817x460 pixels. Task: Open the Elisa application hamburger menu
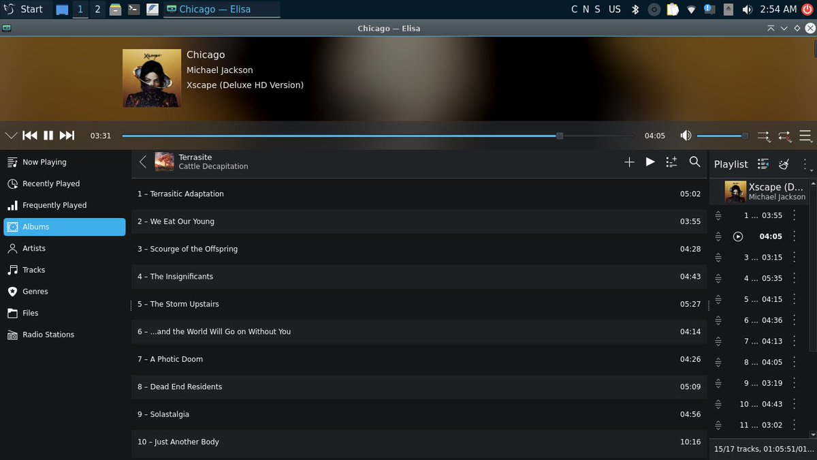point(806,136)
